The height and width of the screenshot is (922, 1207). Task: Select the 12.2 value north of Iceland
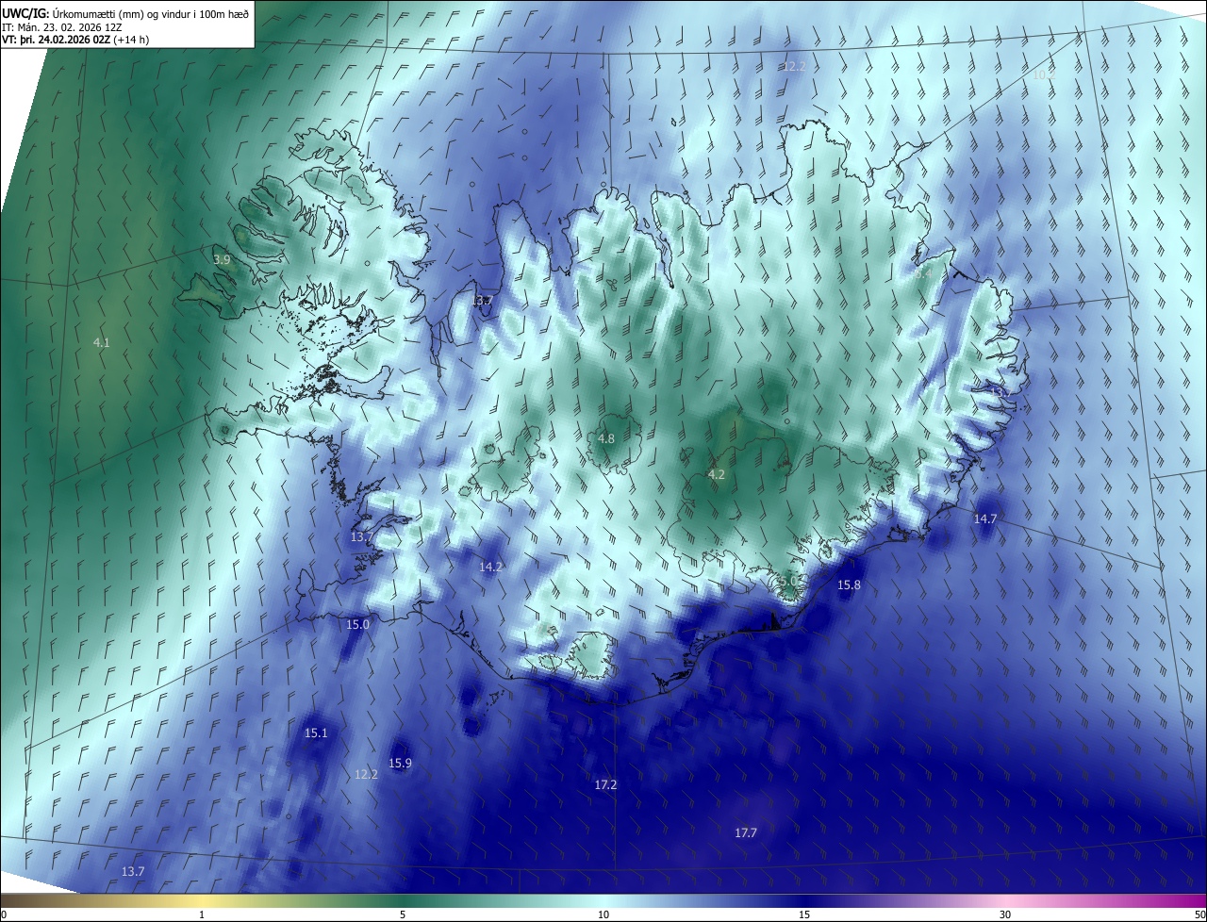pyautogui.click(x=794, y=66)
